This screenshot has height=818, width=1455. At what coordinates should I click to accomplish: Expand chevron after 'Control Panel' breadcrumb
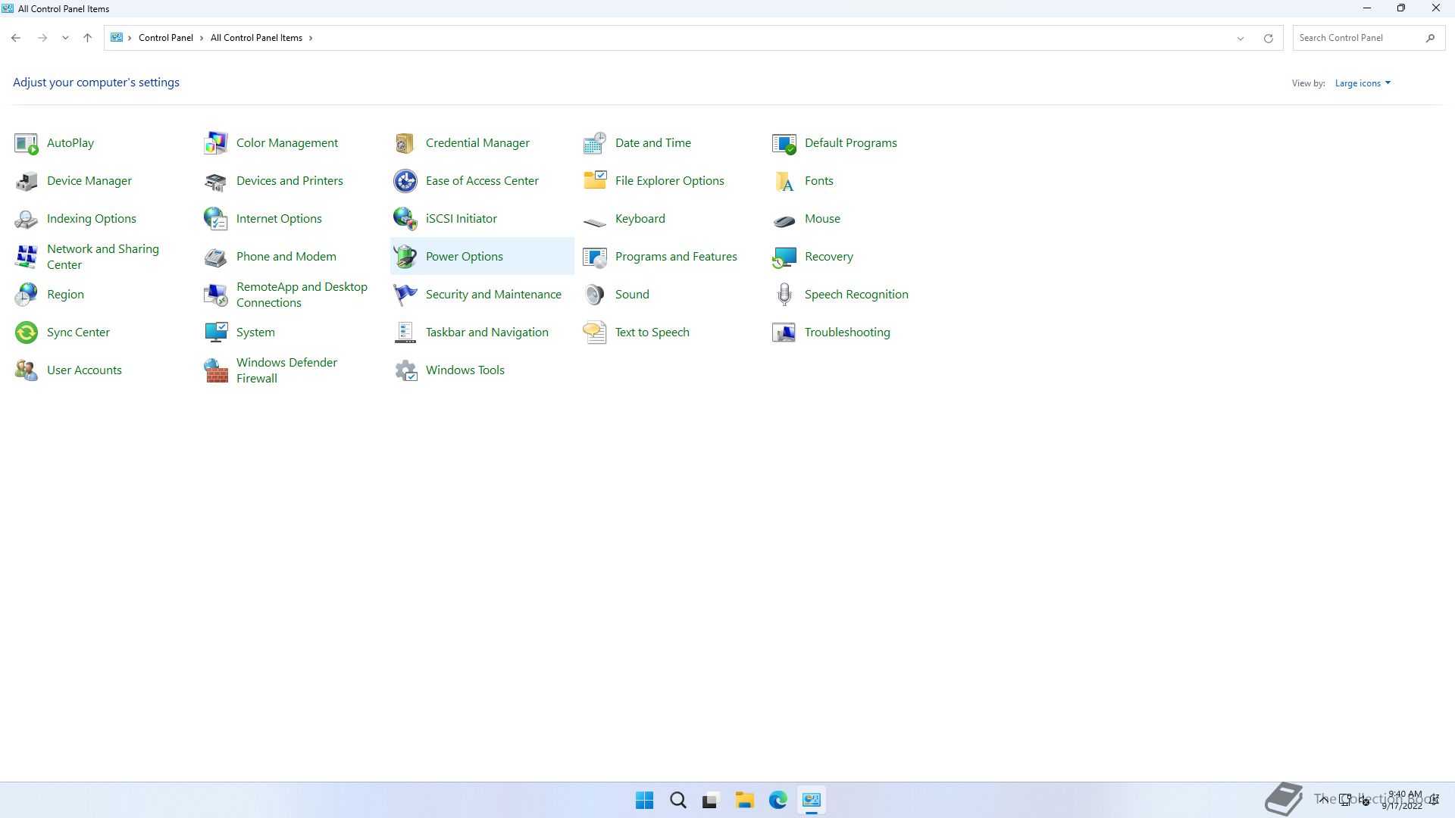click(202, 38)
